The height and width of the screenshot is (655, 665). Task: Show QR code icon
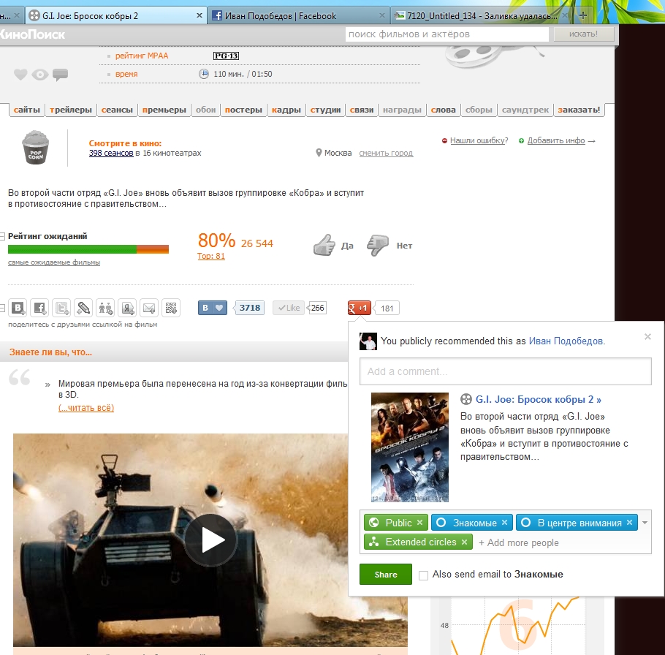click(171, 308)
